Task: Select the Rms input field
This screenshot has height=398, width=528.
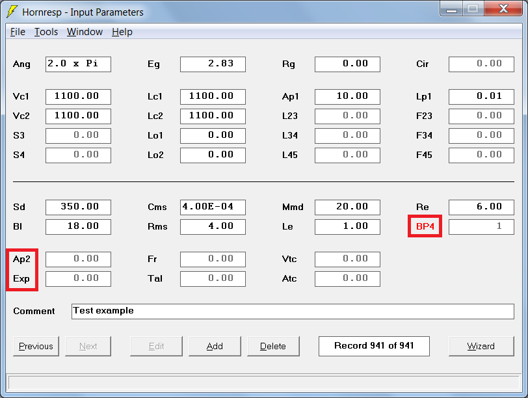Action: 213,227
